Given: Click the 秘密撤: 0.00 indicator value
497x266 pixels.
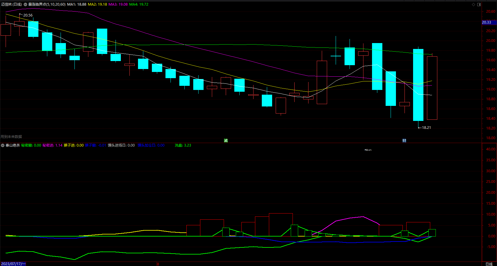Looking at the screenshot, I should point(31,145).
